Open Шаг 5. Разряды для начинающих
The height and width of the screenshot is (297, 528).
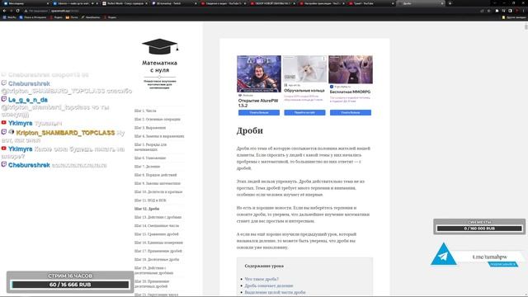150,147
